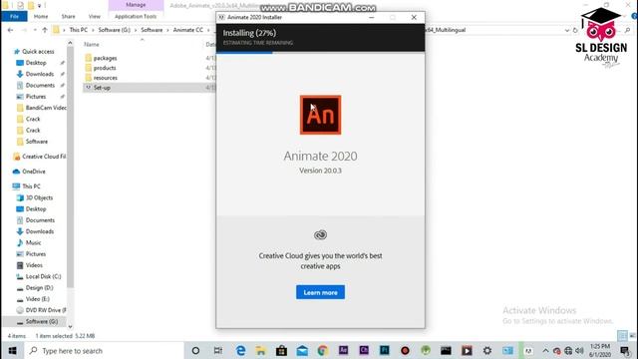Click the taskbar search box
The width and height of the screenshot is (638, 359).
pyautogui.click(x=104, y=350)
